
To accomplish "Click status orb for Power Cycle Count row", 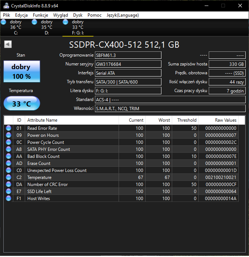I will pos(8,142).
